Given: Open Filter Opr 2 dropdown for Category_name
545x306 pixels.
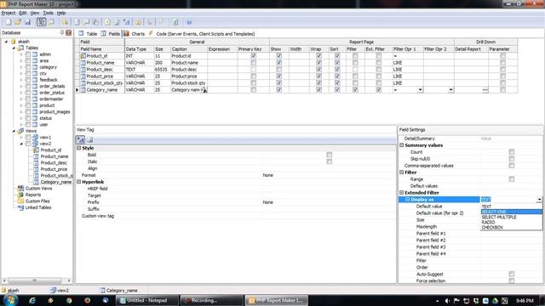Looking at the screenshot, I should (450, 90).
